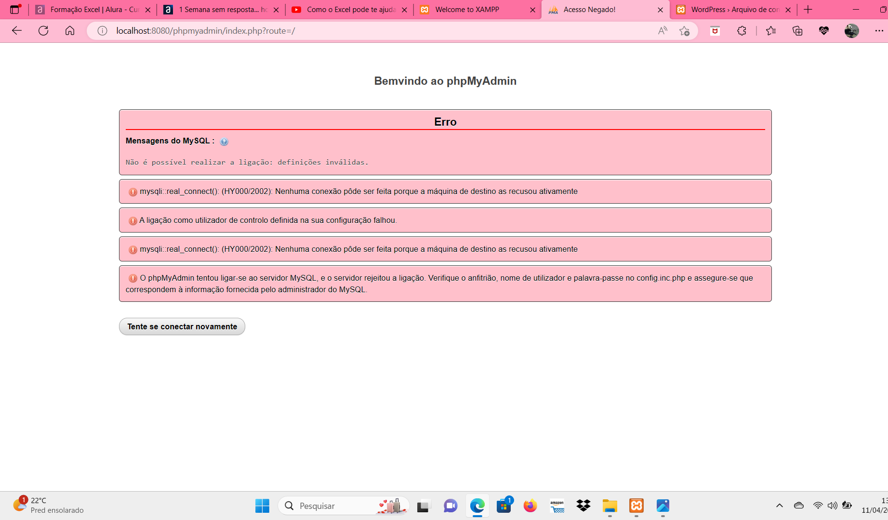The width and height of the screenshot is (888, 520).
Task: Activate Read aloud icon in address bar
Action: click(x=663, y=31)
